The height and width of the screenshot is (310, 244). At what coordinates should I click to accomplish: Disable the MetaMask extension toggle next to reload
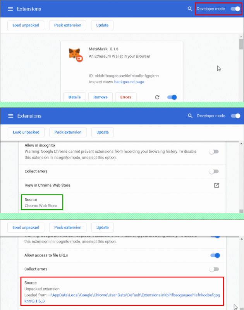pos(172,97)
